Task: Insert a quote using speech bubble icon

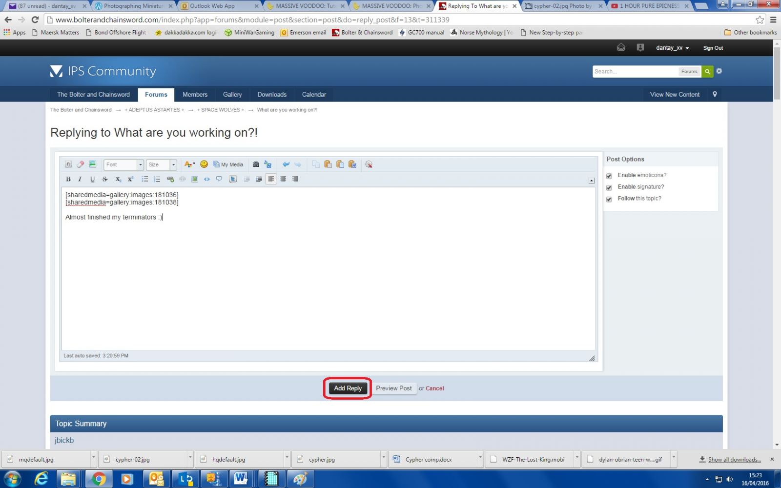Action: (219, 179)
